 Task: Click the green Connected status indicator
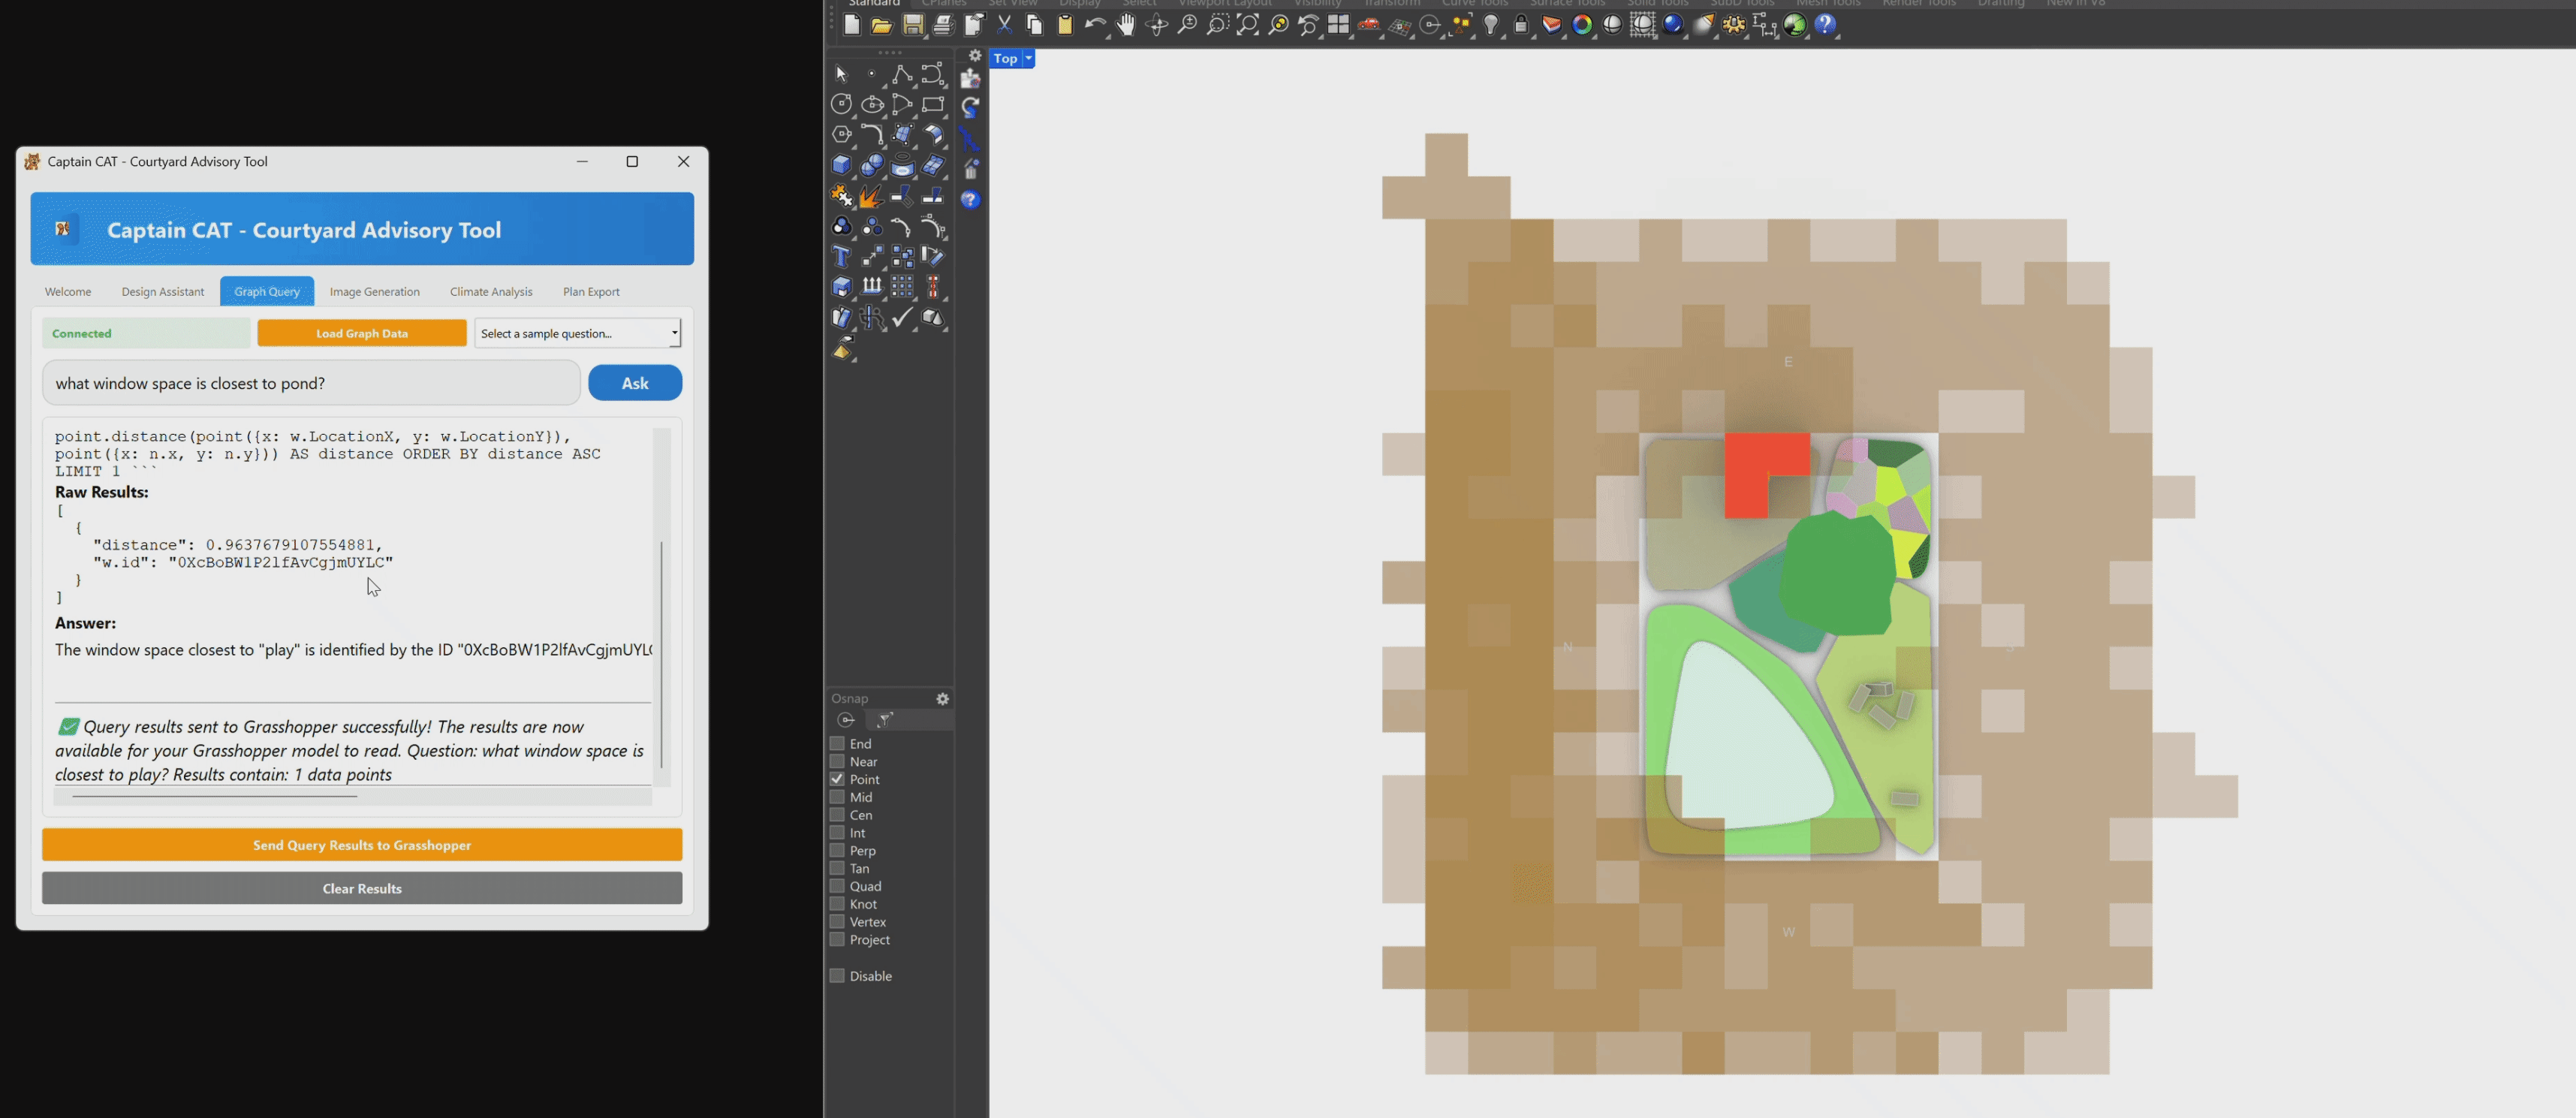tap(146, 333)
